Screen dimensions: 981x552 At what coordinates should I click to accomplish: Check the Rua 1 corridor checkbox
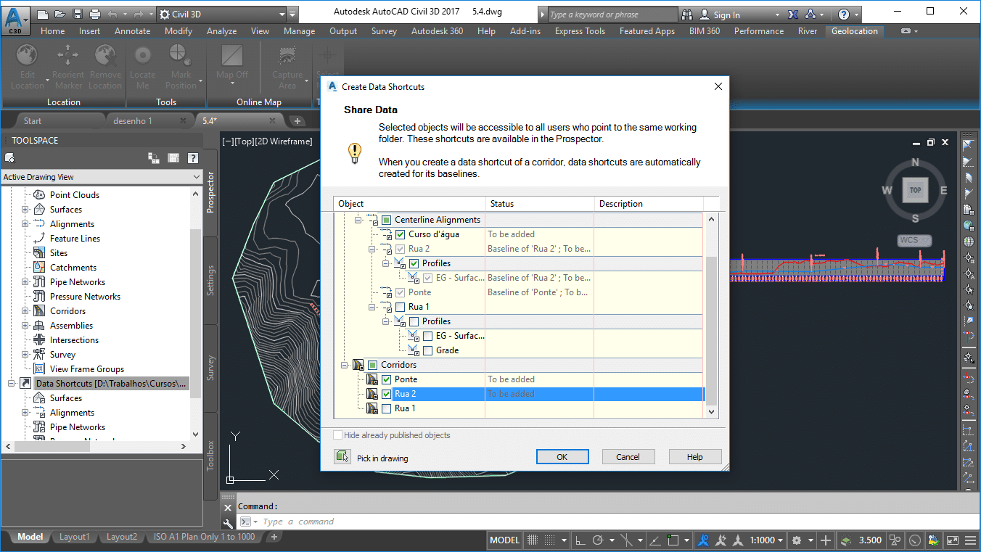pos(386,408)
